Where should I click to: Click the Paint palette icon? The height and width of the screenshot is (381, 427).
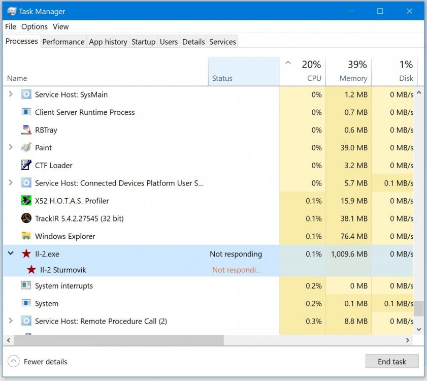coord(26,148)
